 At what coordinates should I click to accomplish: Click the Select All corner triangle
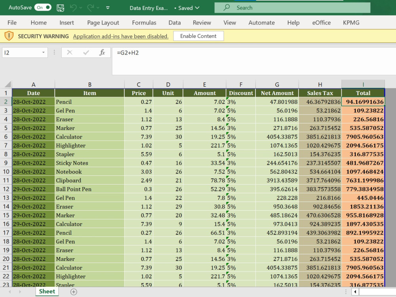click(8, 84)
